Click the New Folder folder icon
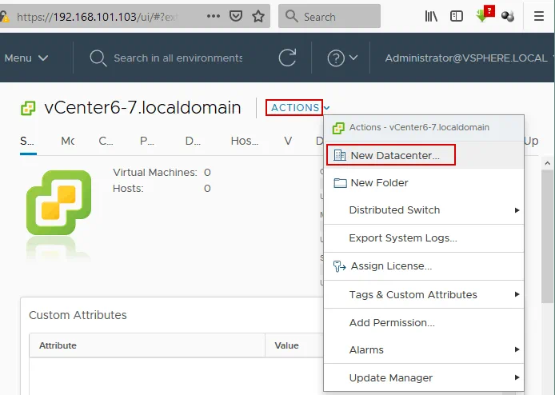 (x=340, y=182)
